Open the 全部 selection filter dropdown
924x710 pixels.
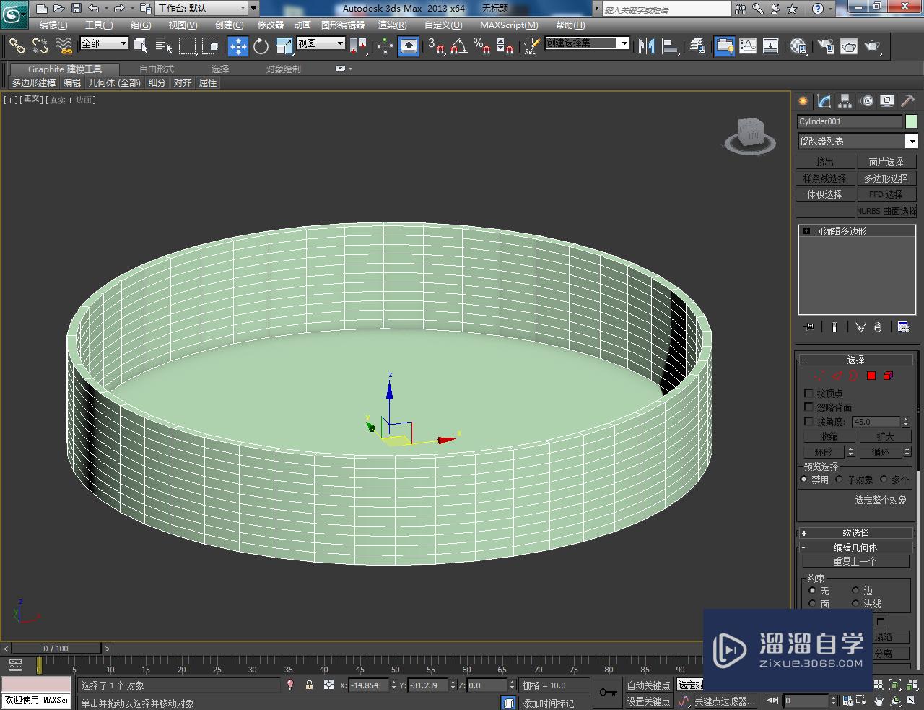coord(104,43)
